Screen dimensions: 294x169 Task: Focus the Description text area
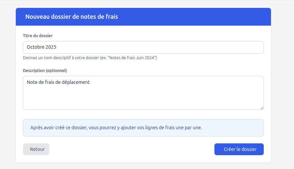tap(143, 93)
